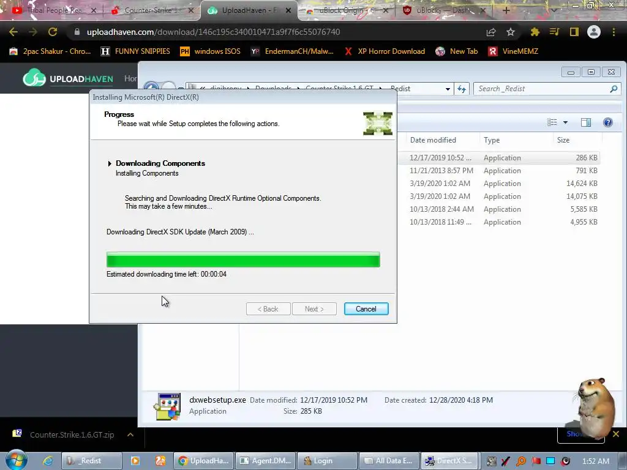Open FUNNY SNIPPIES bookmark

click(135, 51)
